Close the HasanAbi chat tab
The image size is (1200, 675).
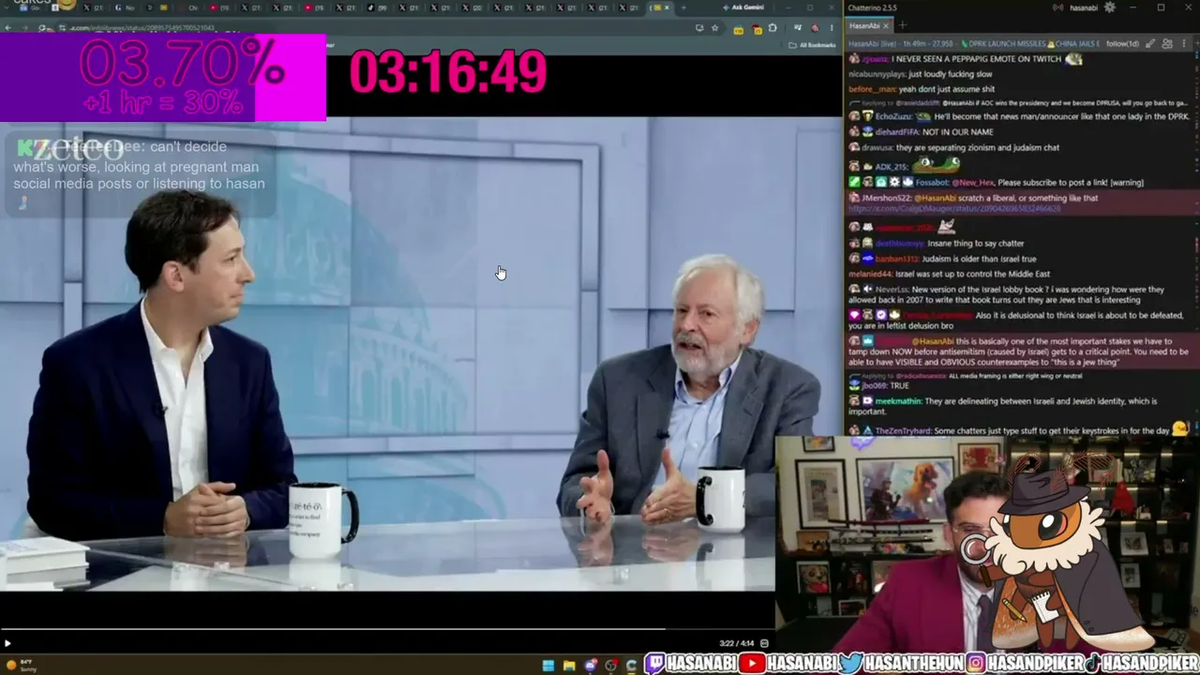pyautogui.click(x=886, y=25)
